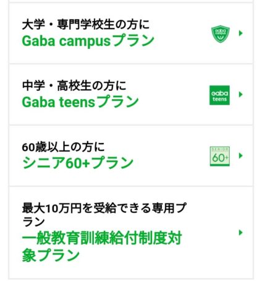Expand the シニア60+ plan arrow
Image resolution: width=262 pixels, height=281 pixels.
click(x=240, y=155)
